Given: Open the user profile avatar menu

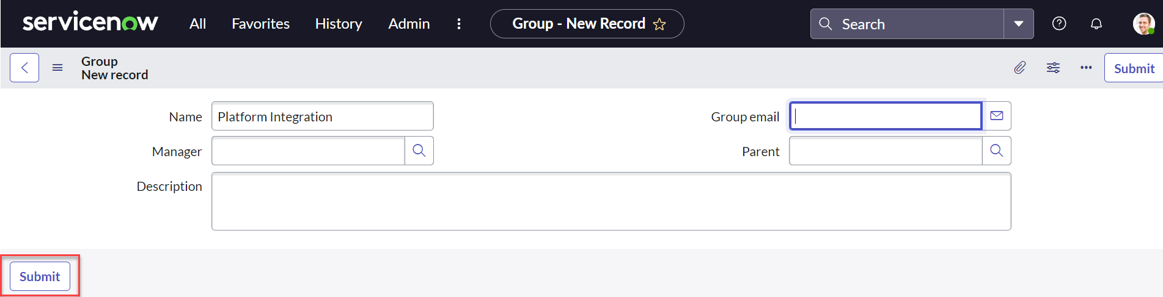Looking at the screenshot, I should pos(1143,24).
